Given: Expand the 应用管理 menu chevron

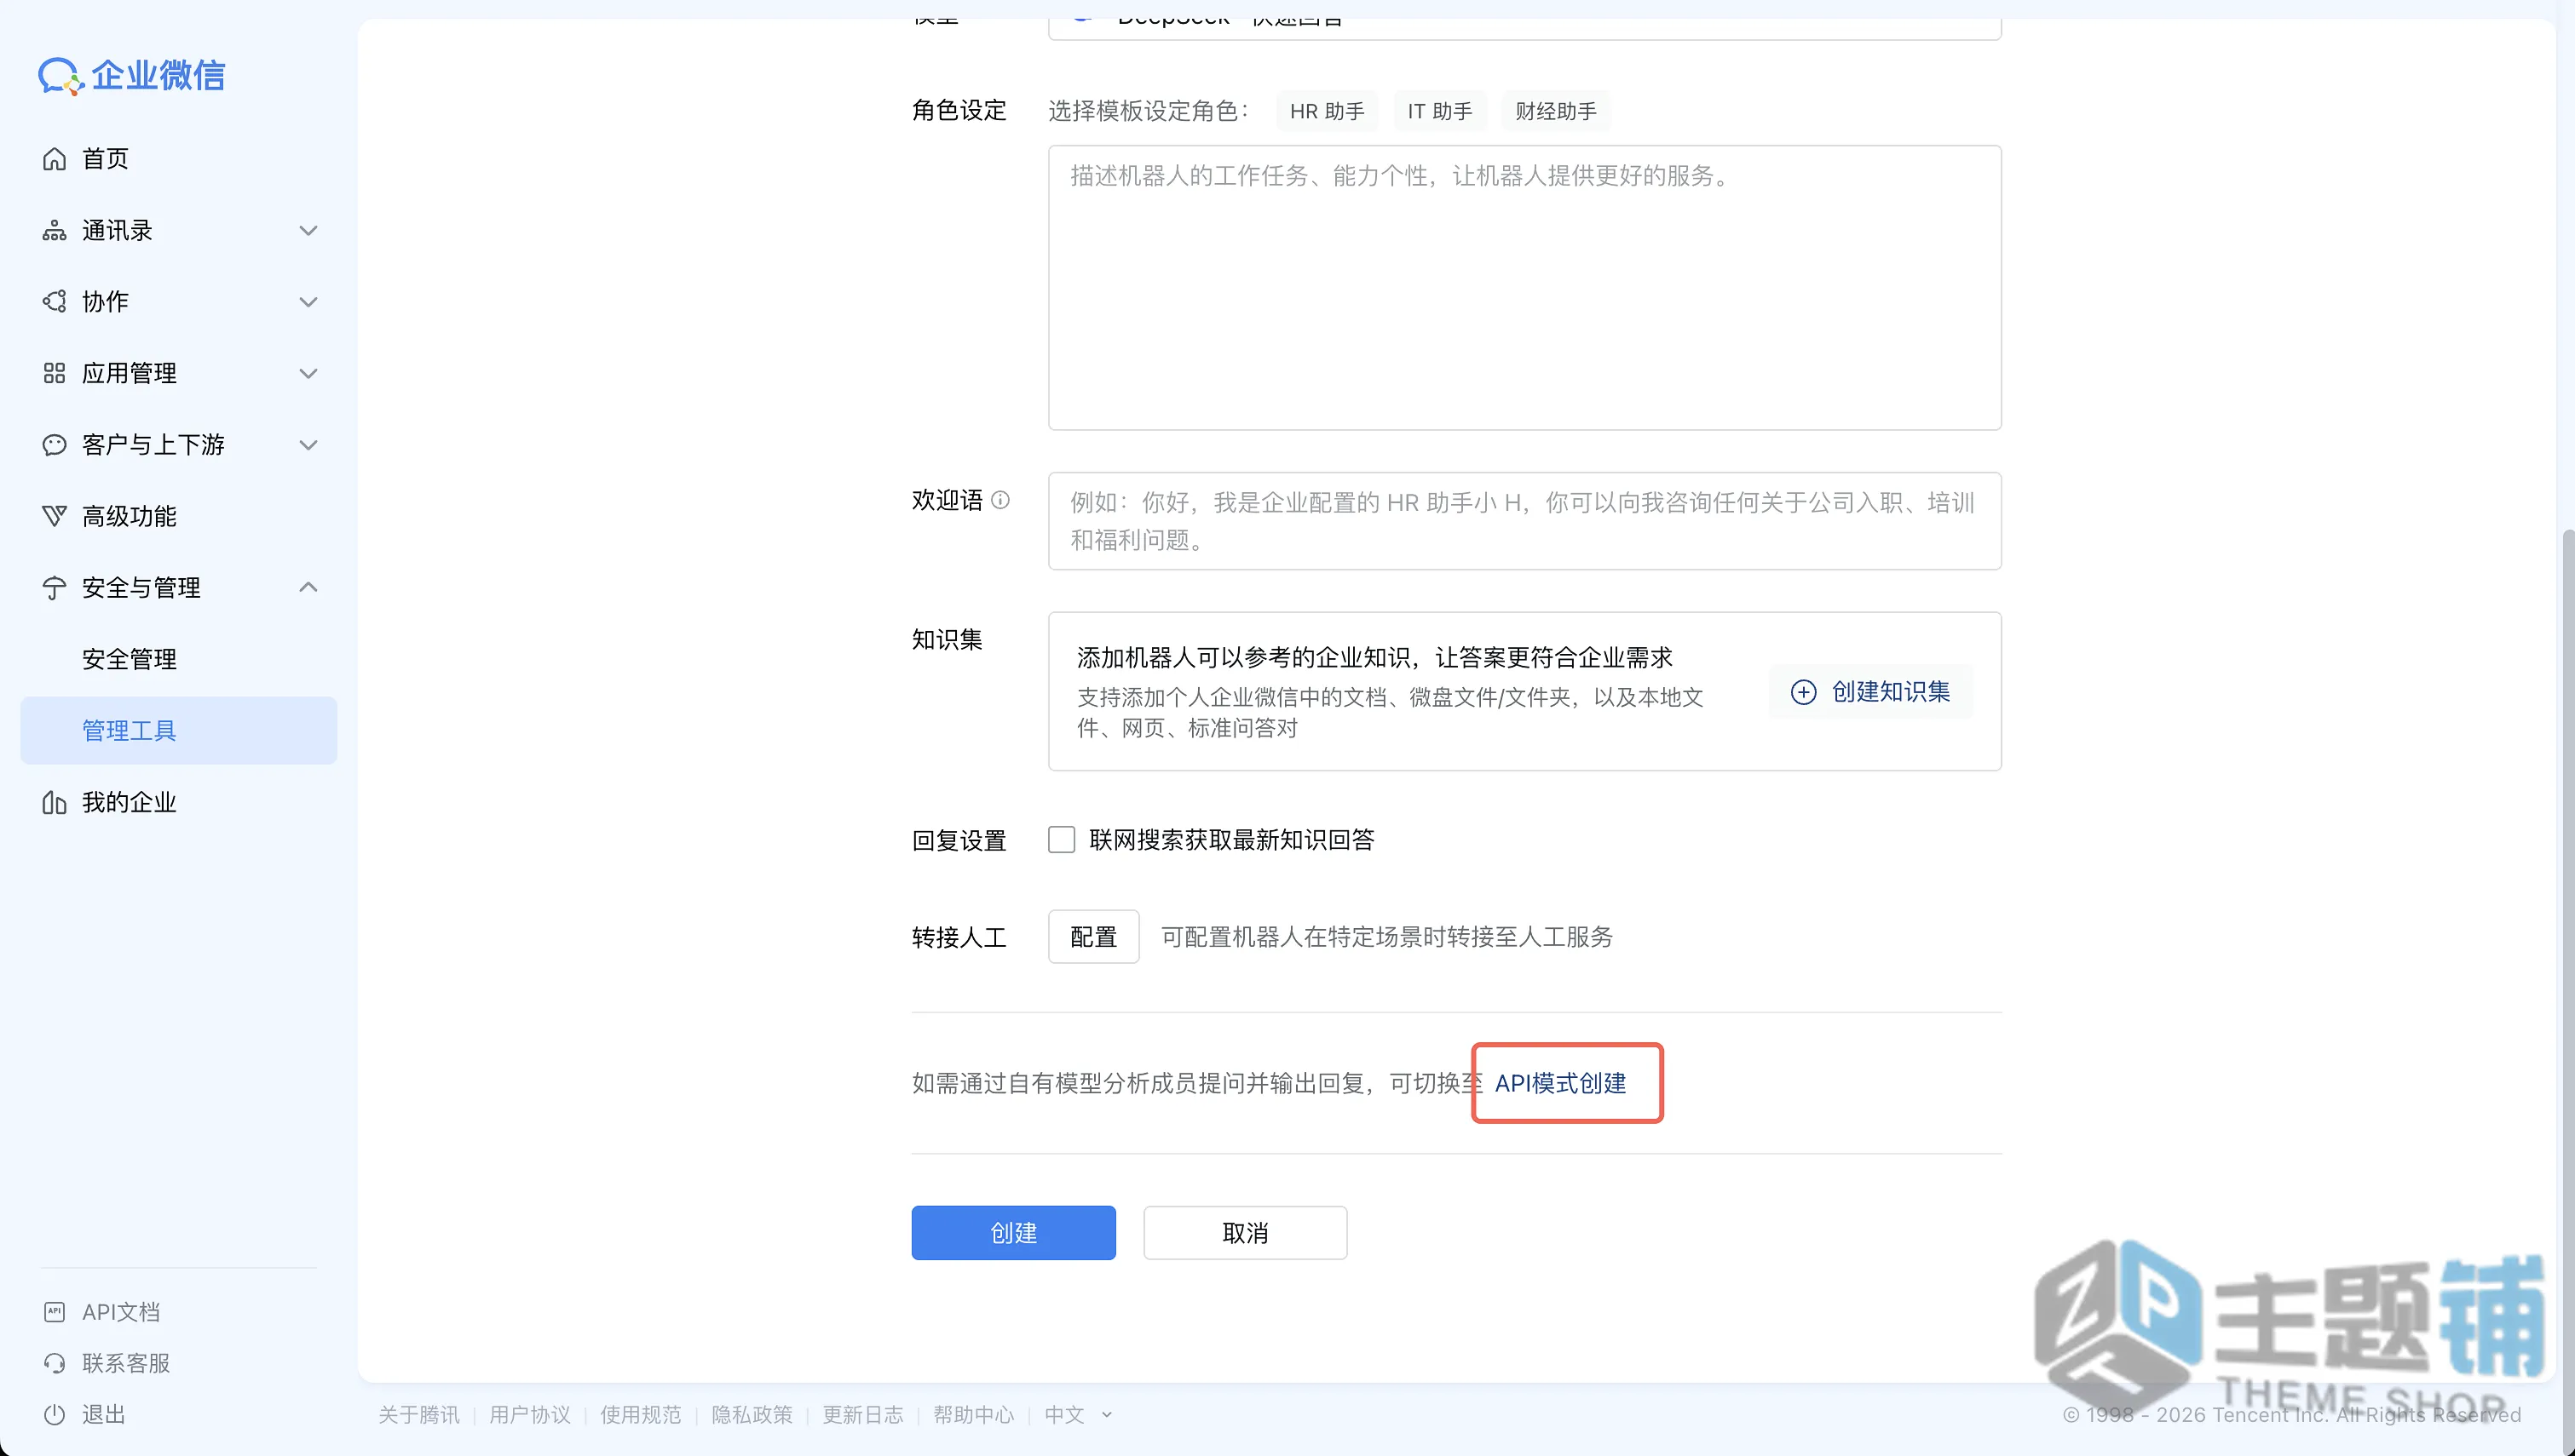Looking at the screenshot, I should point(308,374).
